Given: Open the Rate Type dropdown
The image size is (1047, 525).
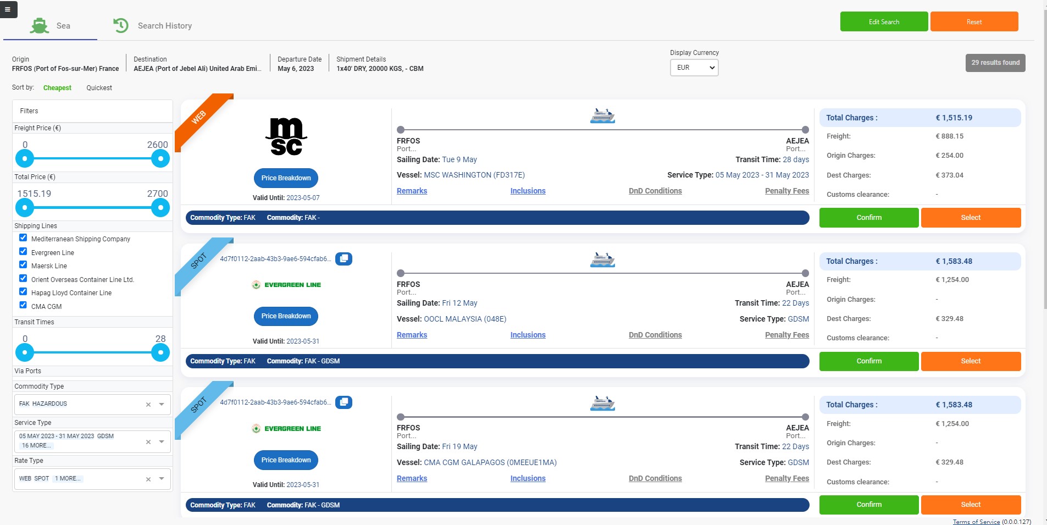Looking at the screenshot, I should 161,479.
